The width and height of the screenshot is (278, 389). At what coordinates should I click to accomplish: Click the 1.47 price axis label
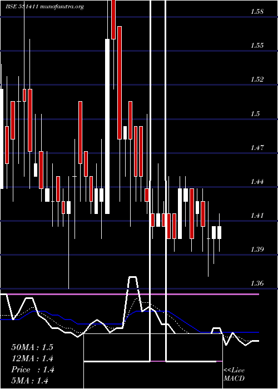[257, 148]
